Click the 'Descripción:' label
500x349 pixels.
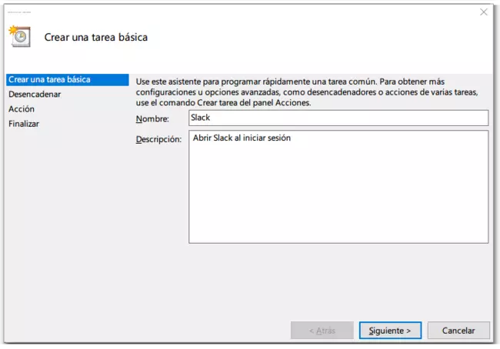(158, 139)
